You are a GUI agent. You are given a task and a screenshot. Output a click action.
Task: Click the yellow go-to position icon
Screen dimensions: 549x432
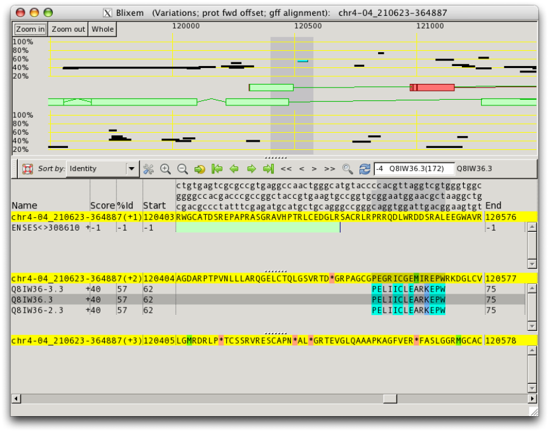click(x=200, y=169)
